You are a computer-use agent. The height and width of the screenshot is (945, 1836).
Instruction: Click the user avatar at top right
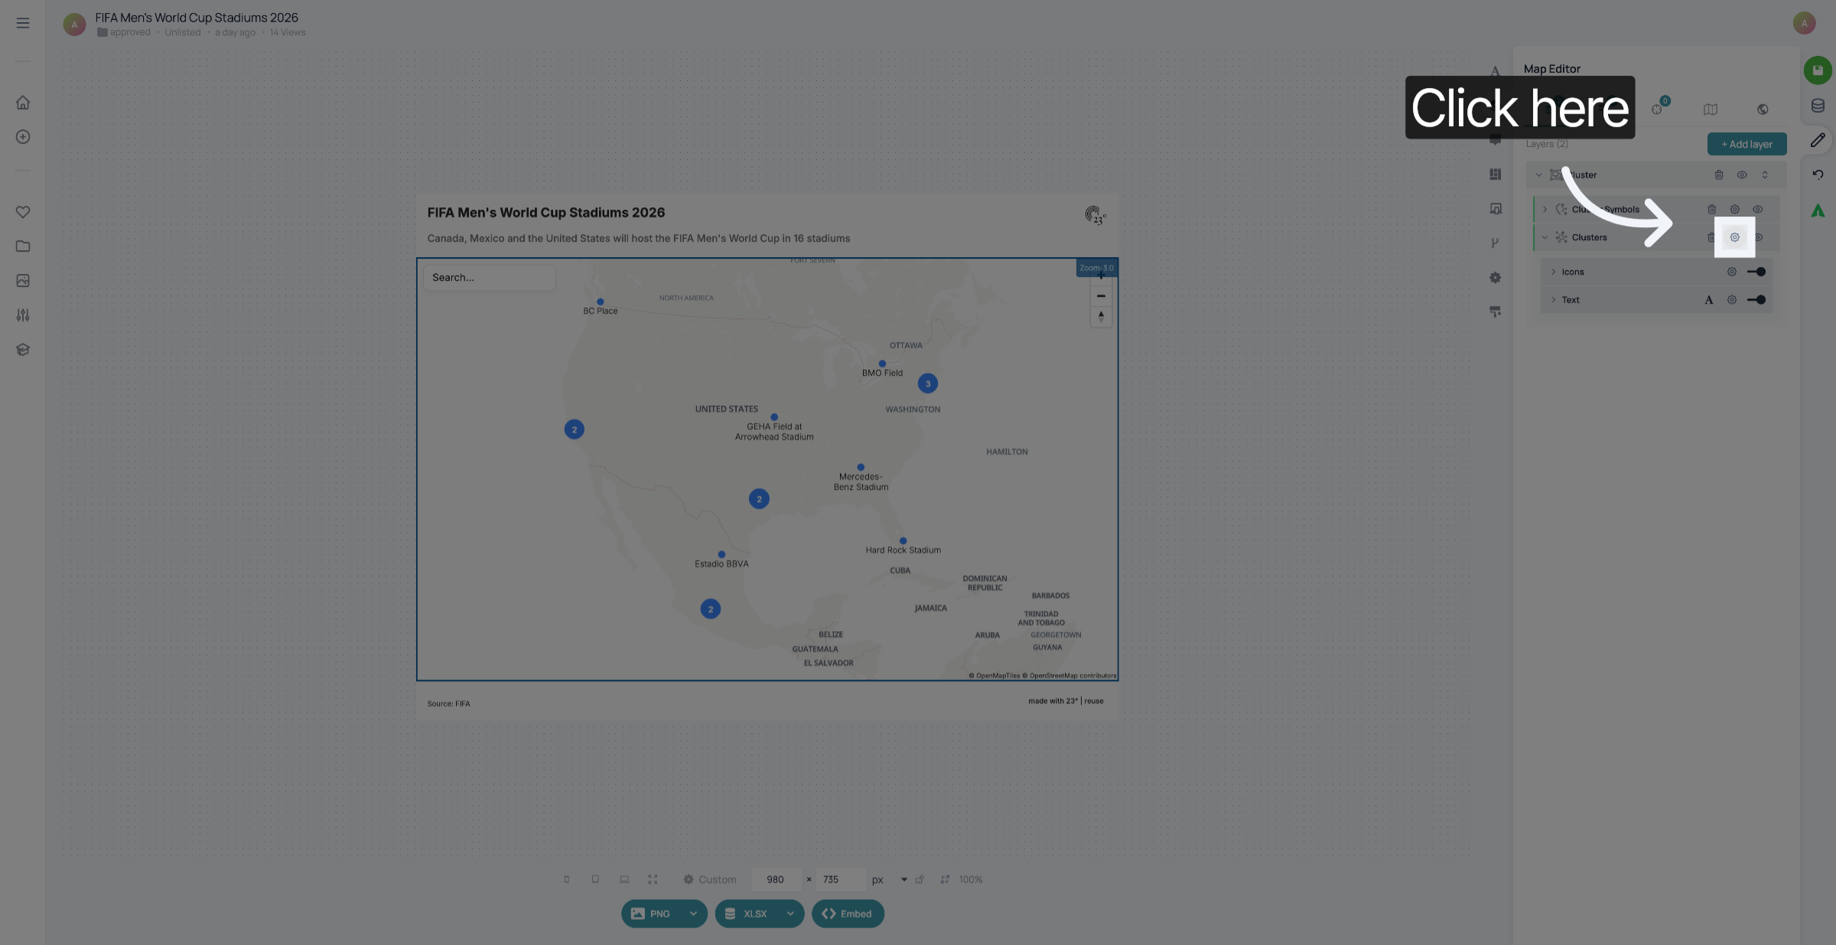(x=1804, y=23)
